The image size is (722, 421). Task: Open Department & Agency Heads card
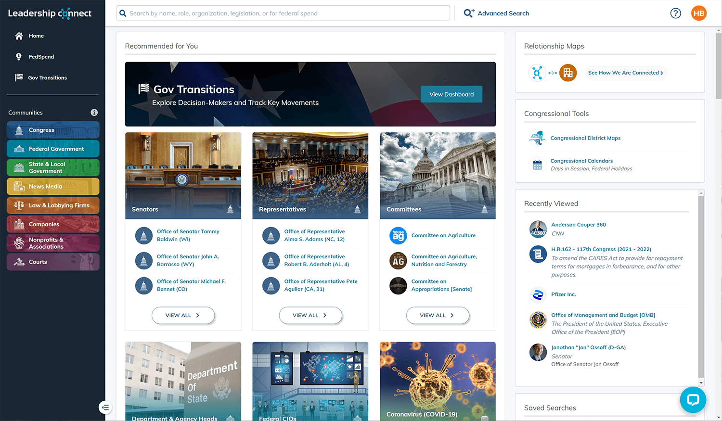click(183, 382)
